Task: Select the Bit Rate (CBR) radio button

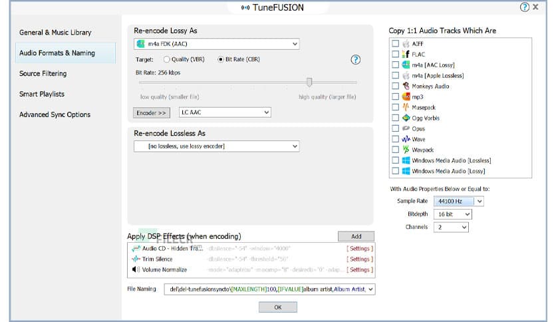Action: click(x=221, y=60)
